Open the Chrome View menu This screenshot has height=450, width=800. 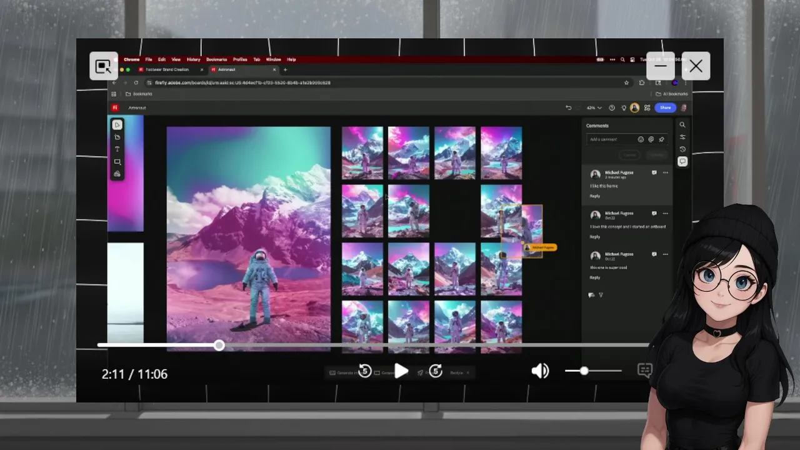pos(176,59)
